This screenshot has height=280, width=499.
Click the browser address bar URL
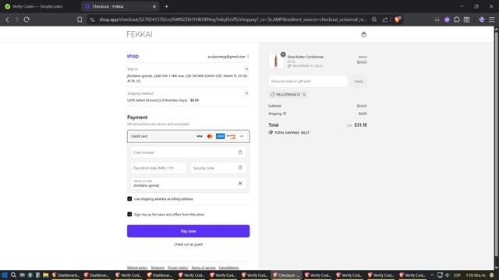232,19
